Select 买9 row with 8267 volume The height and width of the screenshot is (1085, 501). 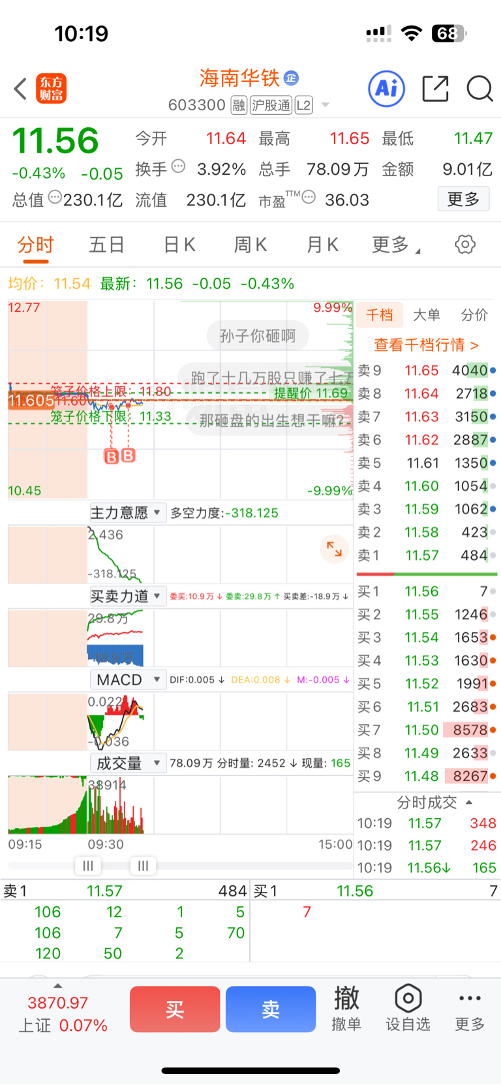click(427, 776)
